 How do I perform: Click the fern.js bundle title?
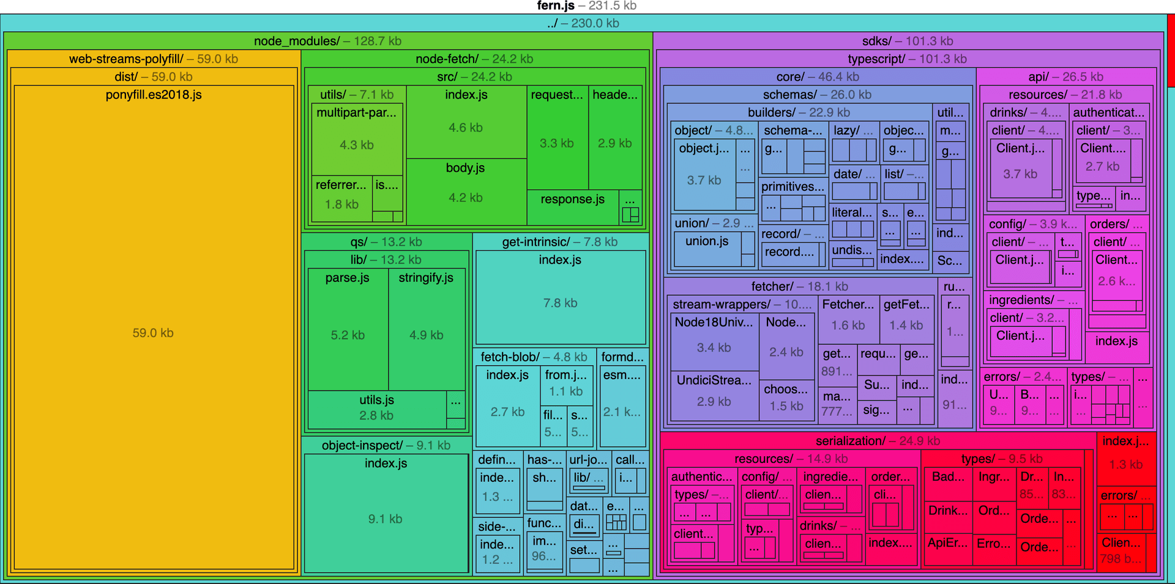[586, 6]
